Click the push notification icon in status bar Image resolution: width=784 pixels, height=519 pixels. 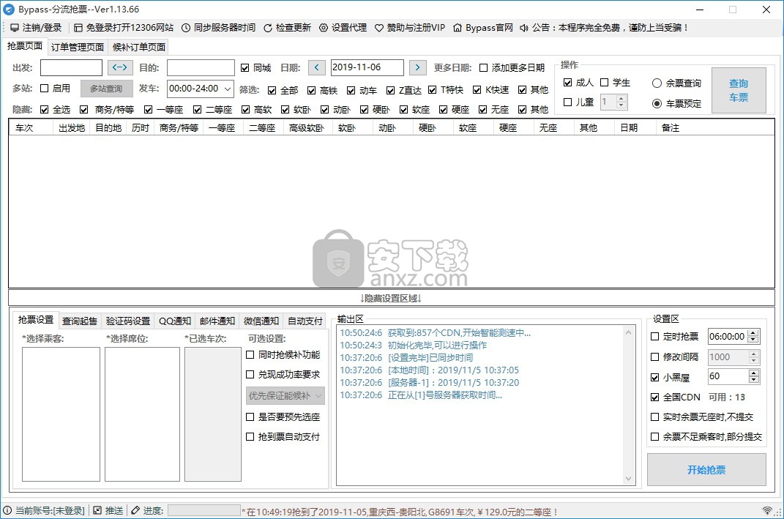coord(97,510)
